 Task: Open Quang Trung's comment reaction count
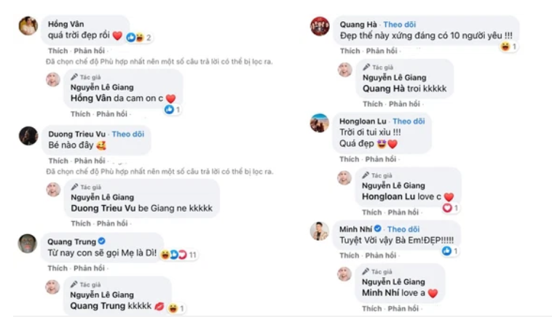[x=179, y=254]
